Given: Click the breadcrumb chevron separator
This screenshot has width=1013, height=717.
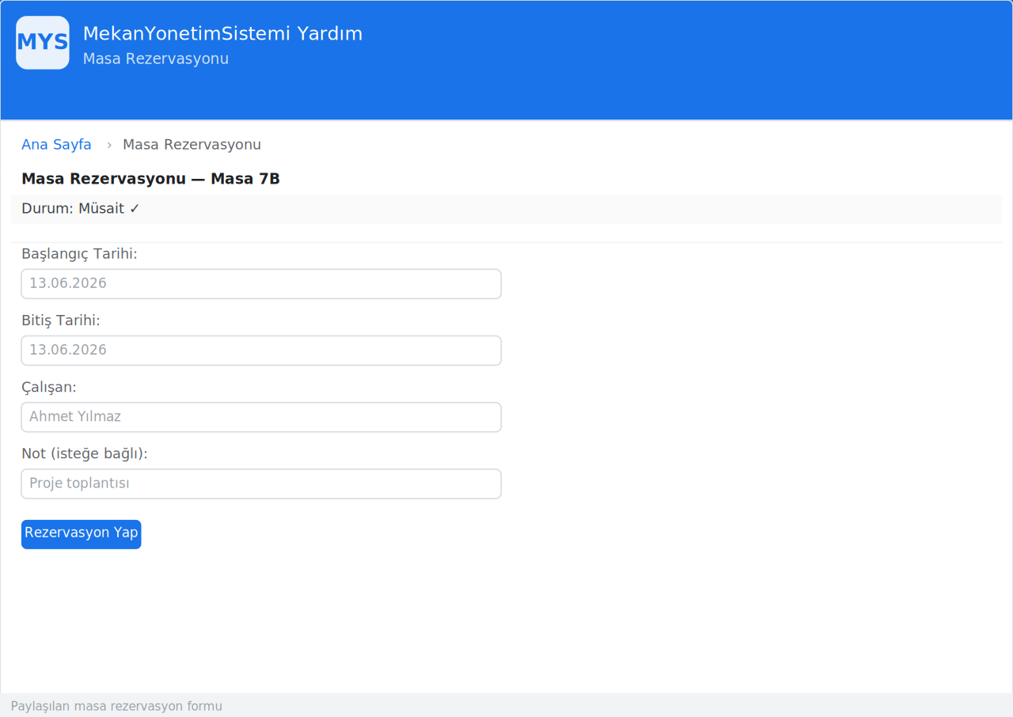Looking at the screenshot, I should [109, 145].
